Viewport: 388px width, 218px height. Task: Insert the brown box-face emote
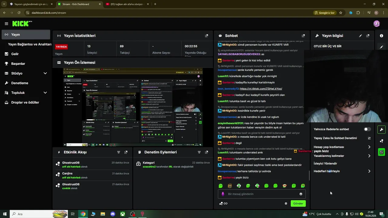point(230,186)
